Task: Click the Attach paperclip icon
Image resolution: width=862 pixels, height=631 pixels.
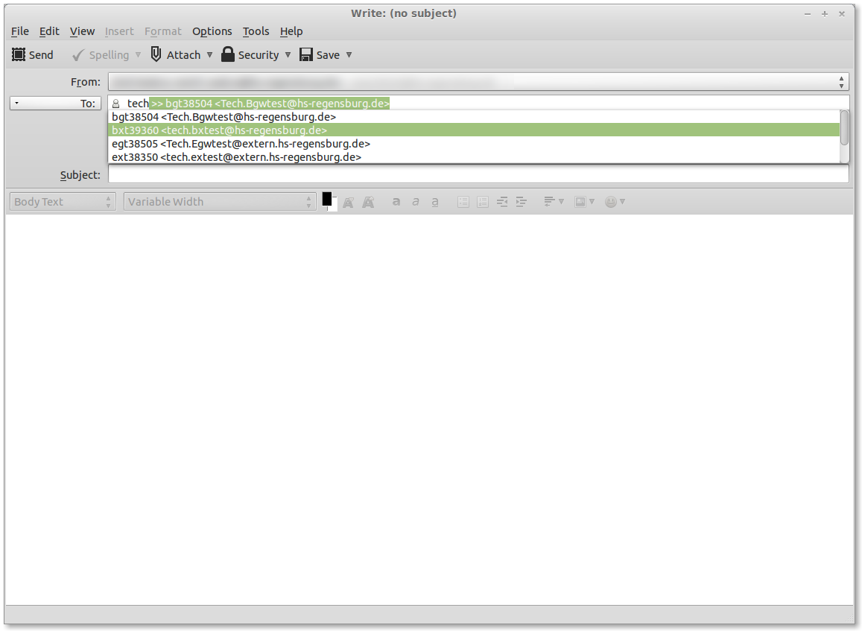Action: [156, 54]
